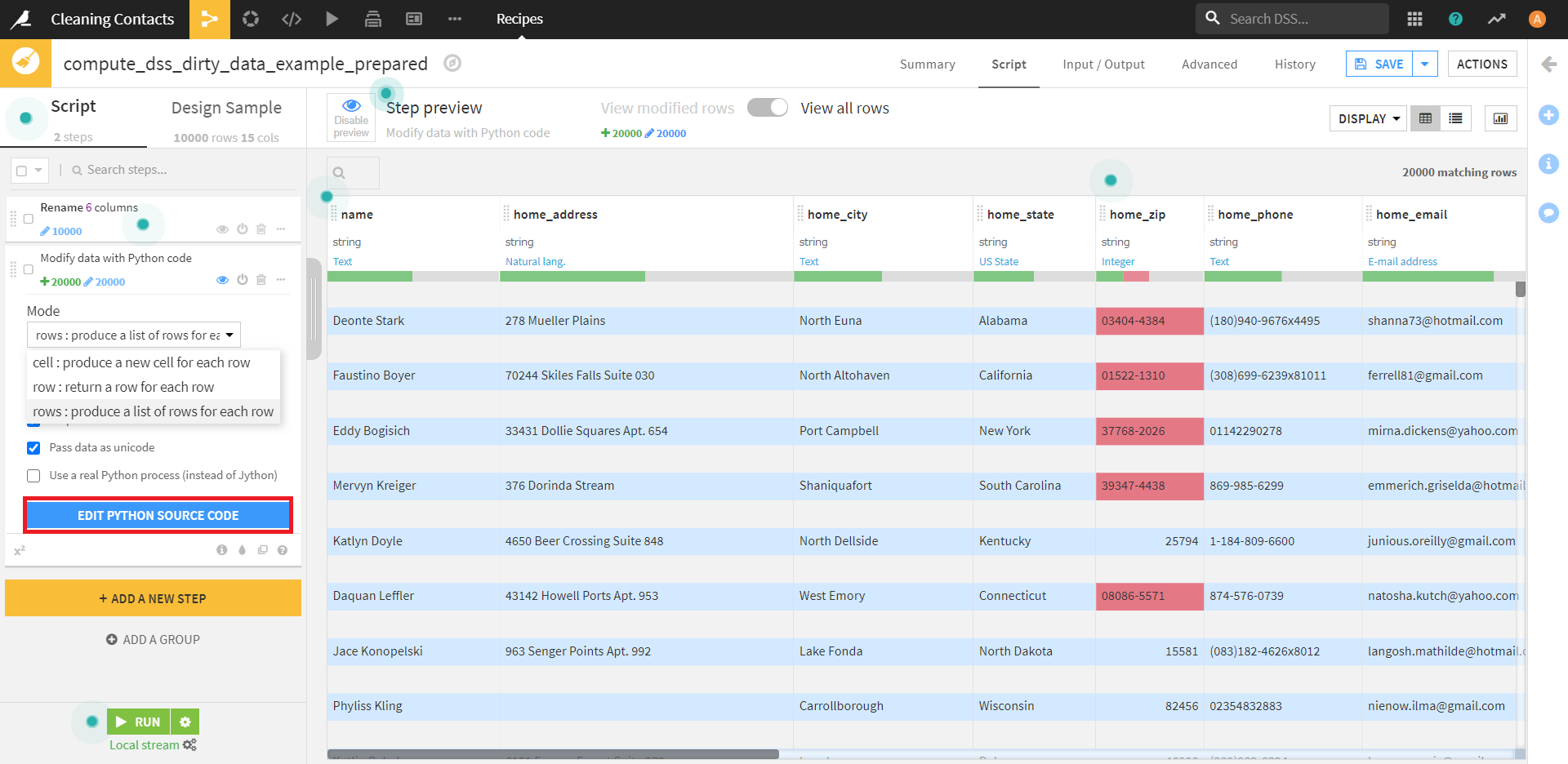The width and height of the screenshot is (1568, 764).
Task: Open the more options ellipsis in top bar
Action: point(455,19)
